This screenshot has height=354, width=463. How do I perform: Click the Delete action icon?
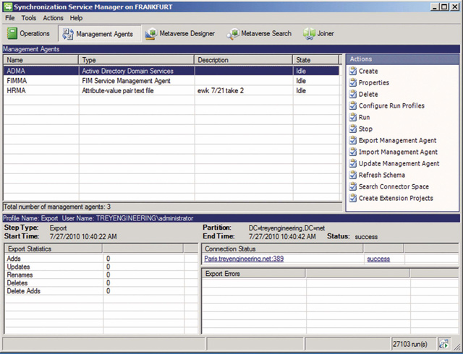click(352, 95)
